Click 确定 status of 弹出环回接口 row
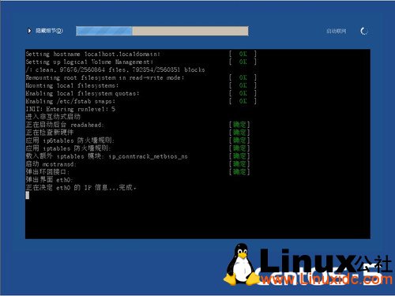This screenshot has width=395, height=296. tap(239, 172)
